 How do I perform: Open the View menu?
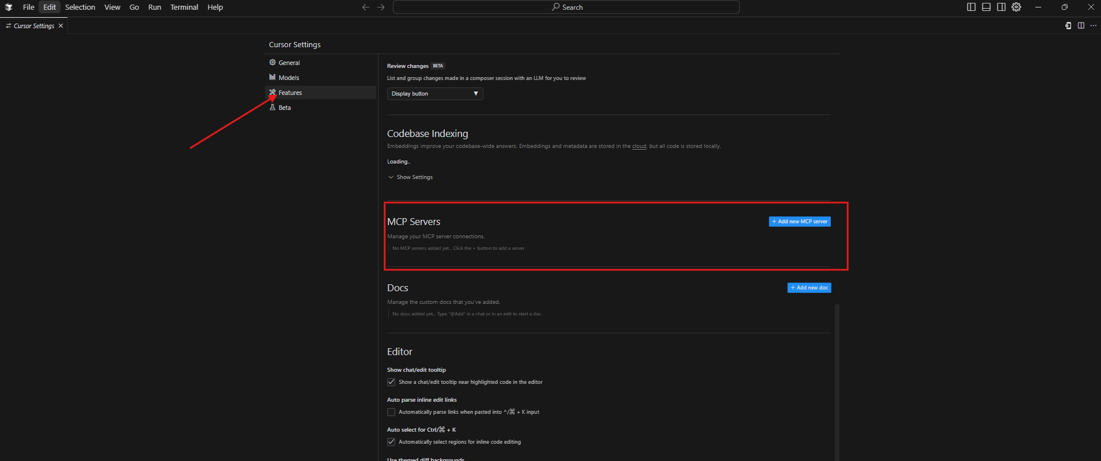112,7
